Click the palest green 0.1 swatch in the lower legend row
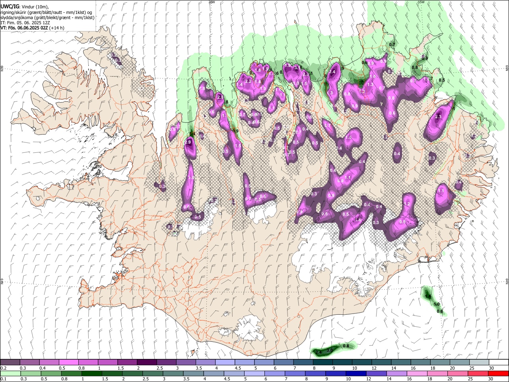This screenshot has width=509, height=382. point(10,373)
